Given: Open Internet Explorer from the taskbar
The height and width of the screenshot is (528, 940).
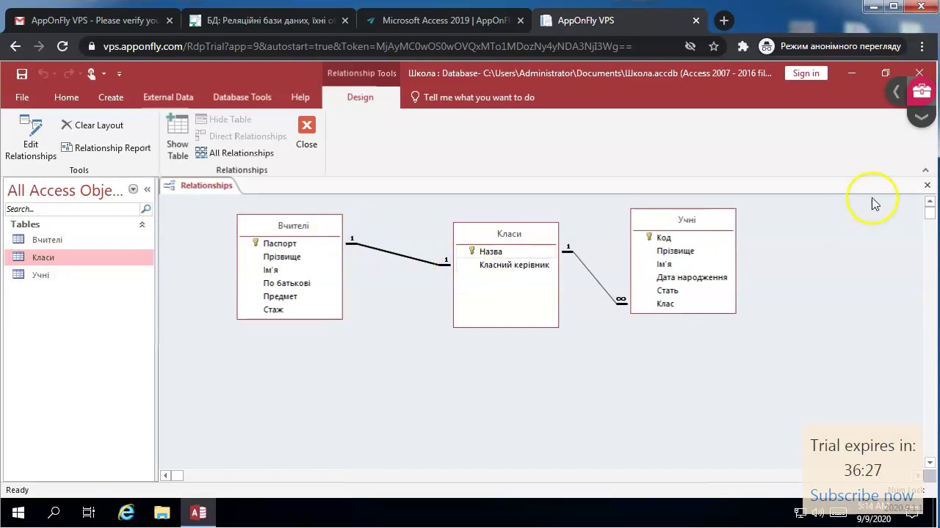Looking at the screenshot, I should (x=126, y=513).
